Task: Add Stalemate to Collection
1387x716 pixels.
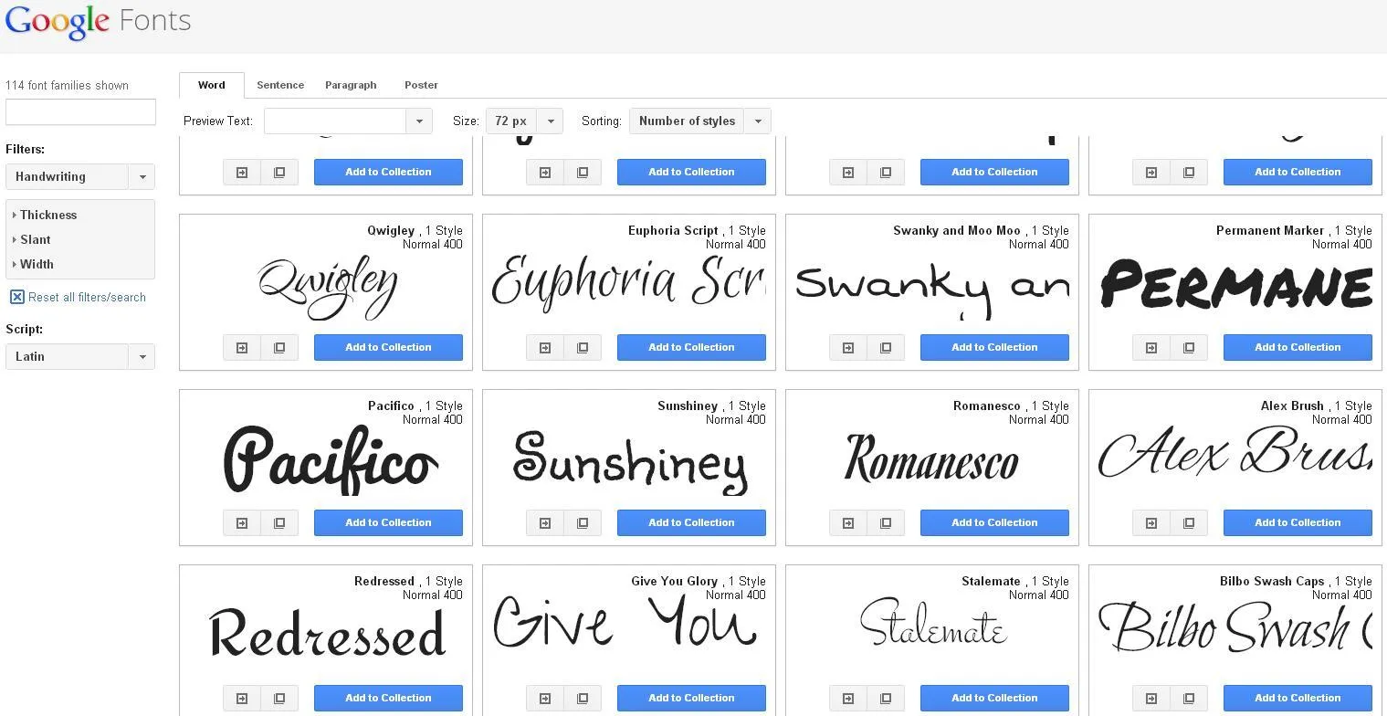Action: pos(994,698)
